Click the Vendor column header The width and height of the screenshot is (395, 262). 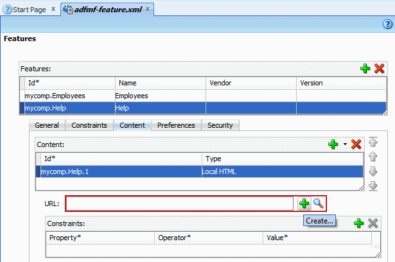[251, 83]
